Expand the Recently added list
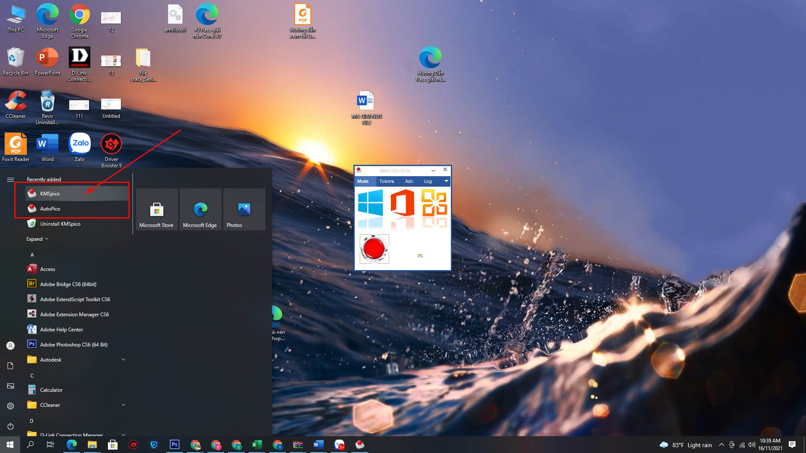The height and width of the screenshot is (453, 806). (x=37, y=239)
